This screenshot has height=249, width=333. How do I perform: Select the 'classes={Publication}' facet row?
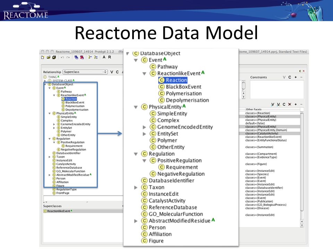[x=259, y=201]
